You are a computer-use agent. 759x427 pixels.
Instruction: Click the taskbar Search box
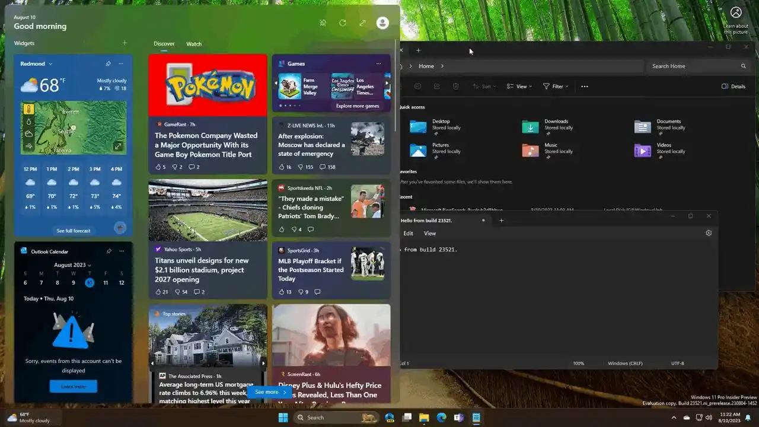coord(336,418)
